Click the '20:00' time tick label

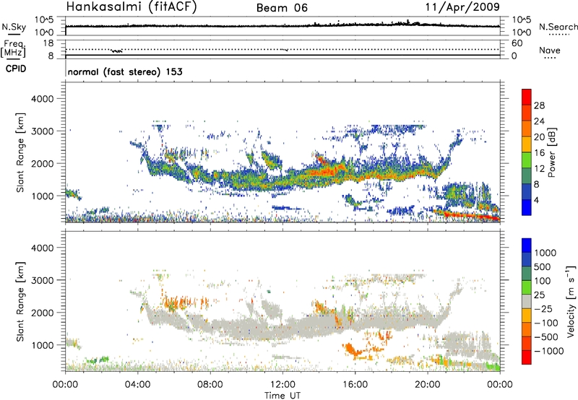pos(427,385)
